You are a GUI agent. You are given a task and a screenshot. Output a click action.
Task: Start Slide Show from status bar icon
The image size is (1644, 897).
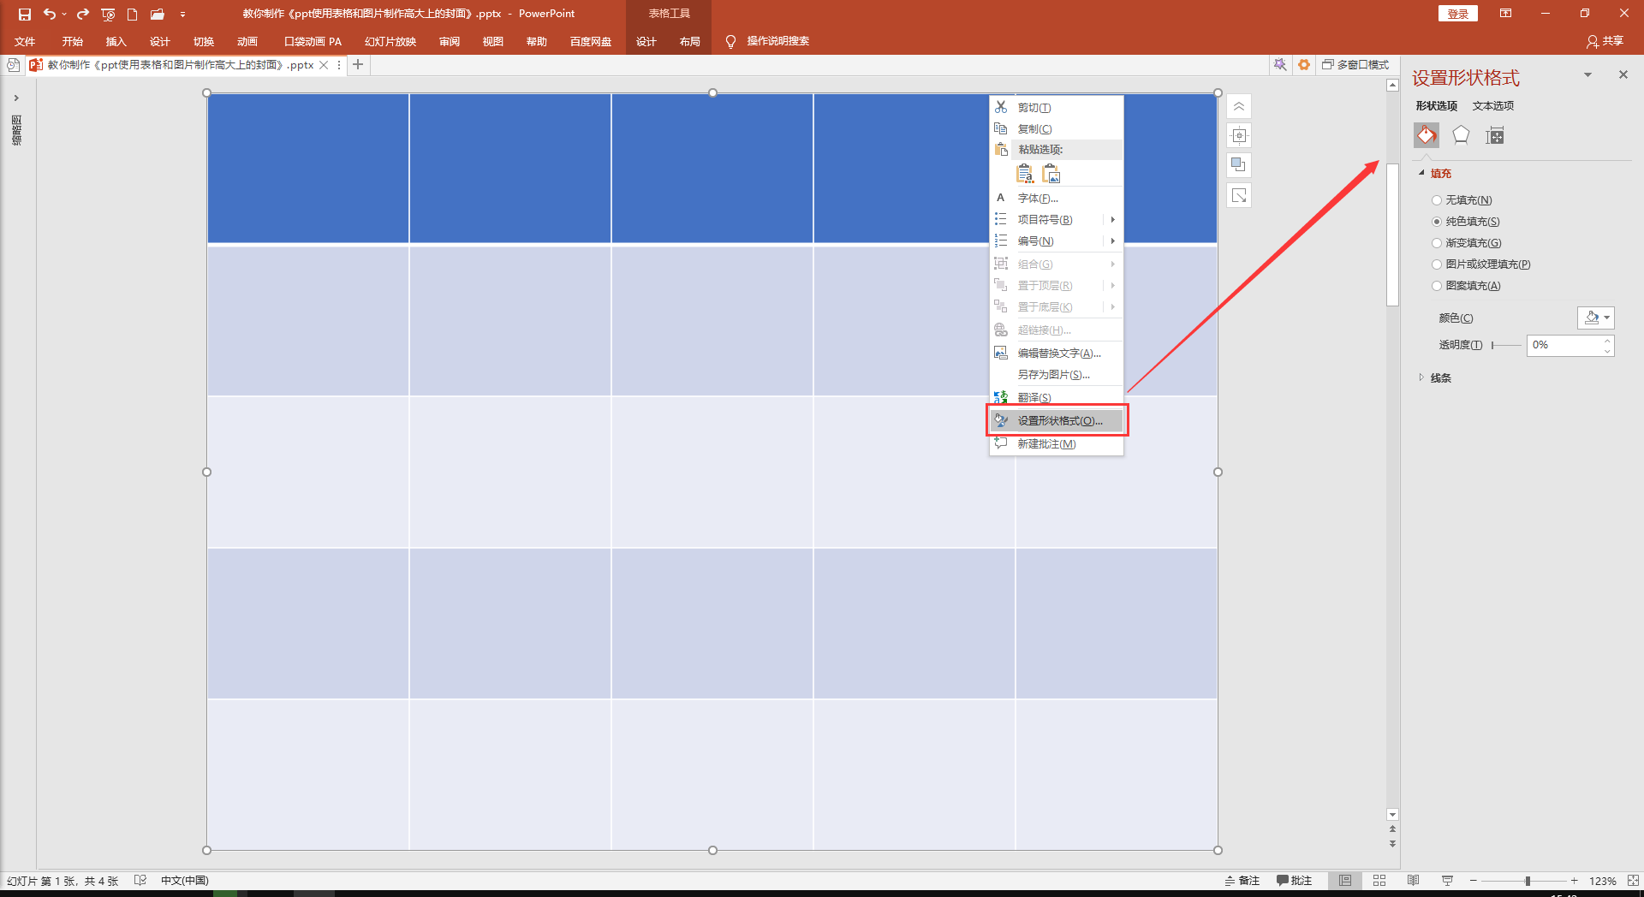[x=1447, y=881]
